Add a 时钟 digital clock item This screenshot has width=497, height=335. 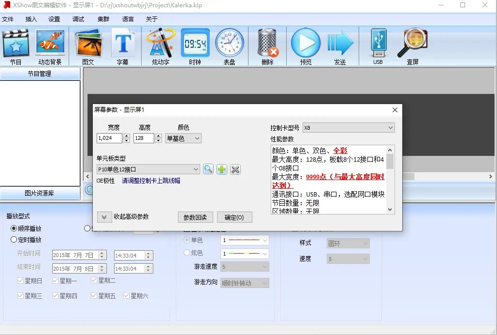point(195,45)
